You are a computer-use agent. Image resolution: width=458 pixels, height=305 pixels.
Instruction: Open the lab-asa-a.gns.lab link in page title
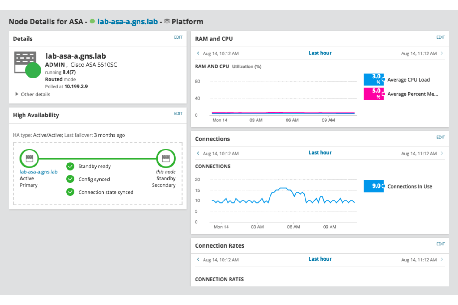(x=127, y=22)
